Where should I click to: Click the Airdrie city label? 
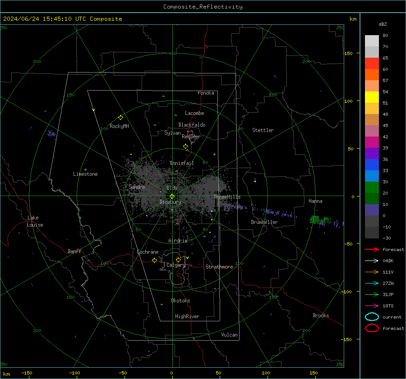pyautogui.click(x=178, y=241)
